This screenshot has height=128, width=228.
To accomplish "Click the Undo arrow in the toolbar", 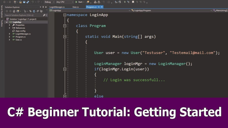I will pyautogui.click(x=33, y=2).
